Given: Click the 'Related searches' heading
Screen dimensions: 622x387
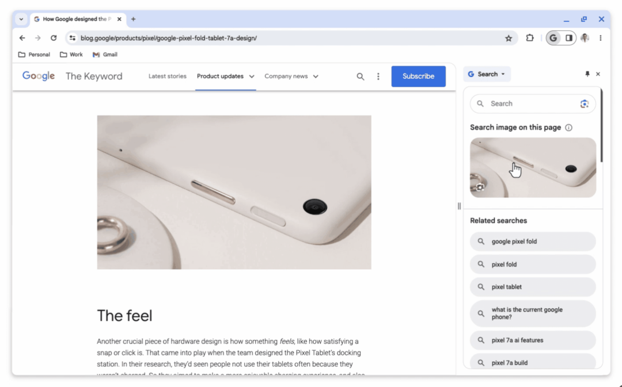Looking at the screenshot, I should point(499,221).
